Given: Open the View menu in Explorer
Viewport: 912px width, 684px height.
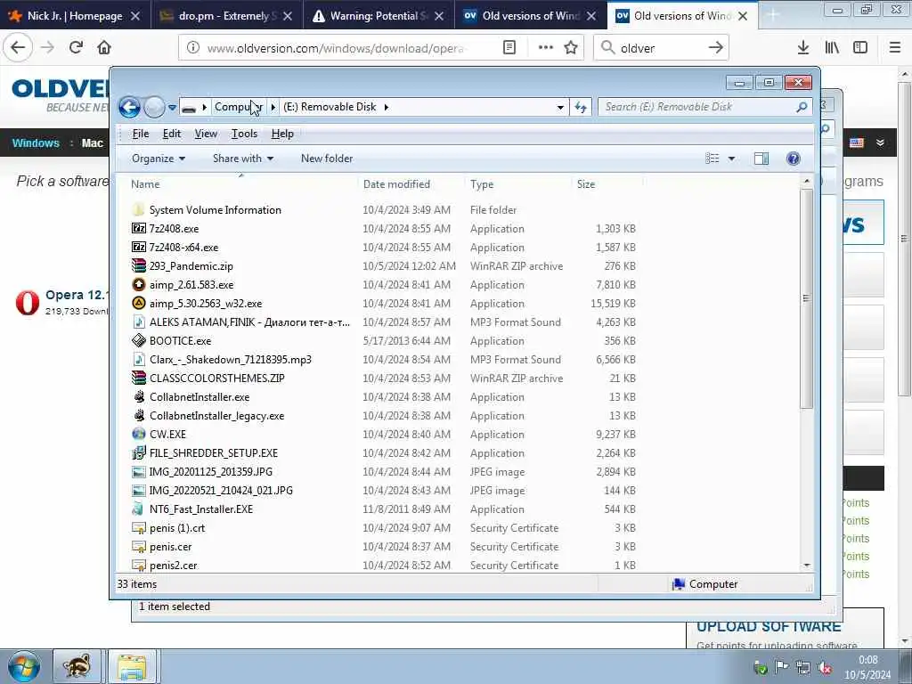Looking at the screenshot, I should [x=206, y=134].
